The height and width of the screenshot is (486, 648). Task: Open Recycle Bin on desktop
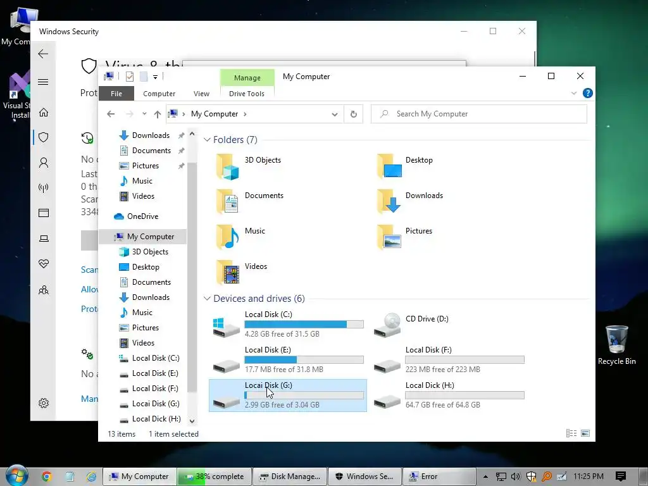coord(616,345)
